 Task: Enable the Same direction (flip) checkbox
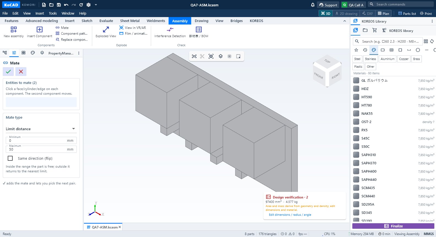[10, 158]
